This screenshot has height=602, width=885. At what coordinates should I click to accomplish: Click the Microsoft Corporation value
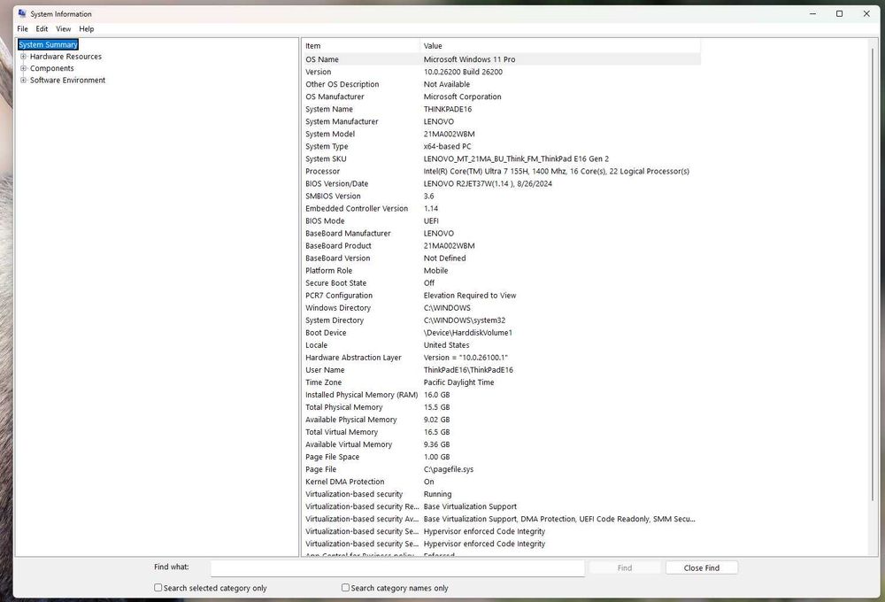pos(462,96)
